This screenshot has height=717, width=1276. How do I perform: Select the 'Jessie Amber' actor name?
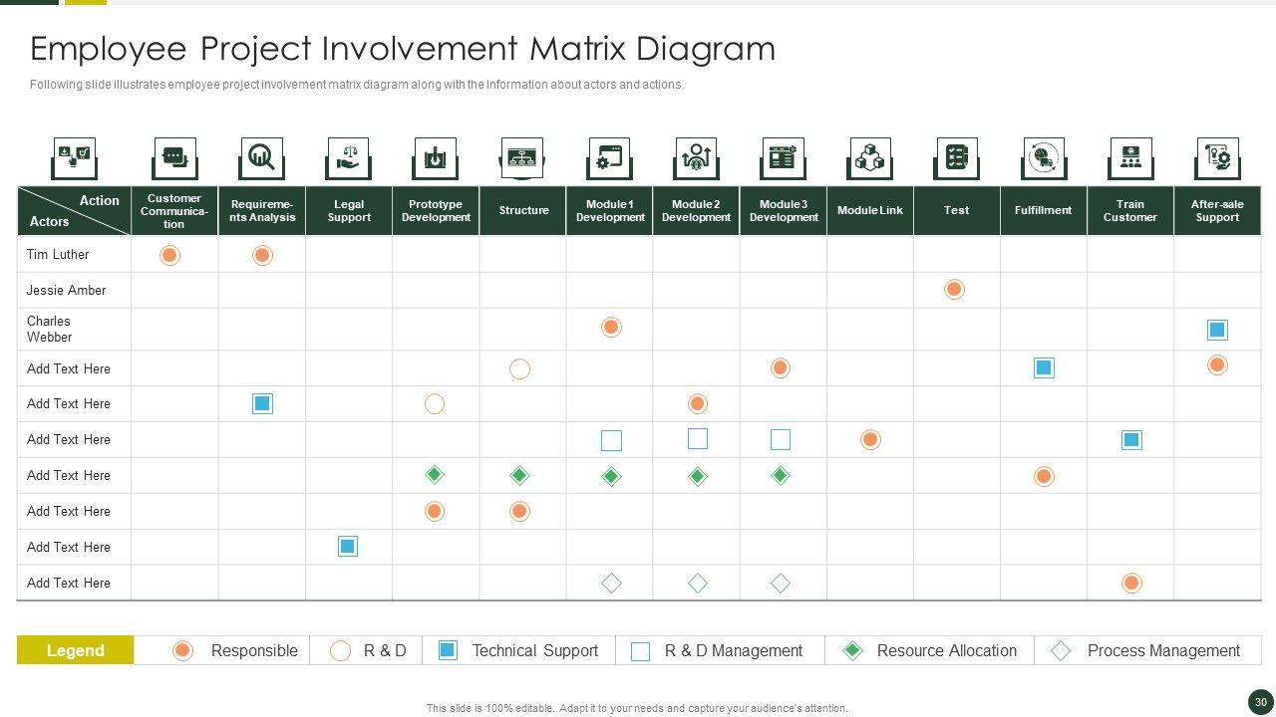(66, 291)
